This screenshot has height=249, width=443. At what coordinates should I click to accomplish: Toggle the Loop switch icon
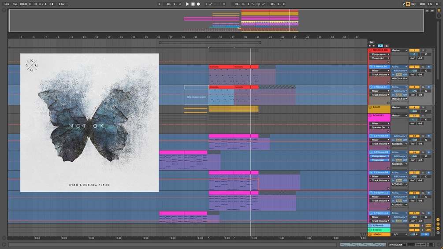[x=258, y=4]
